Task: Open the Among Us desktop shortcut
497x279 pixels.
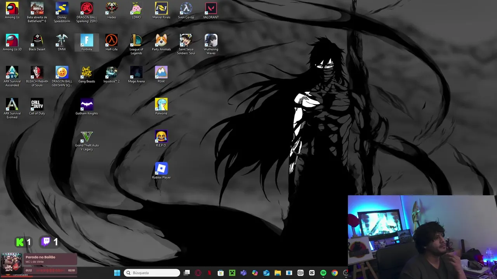Action: [x=12, y=11]
